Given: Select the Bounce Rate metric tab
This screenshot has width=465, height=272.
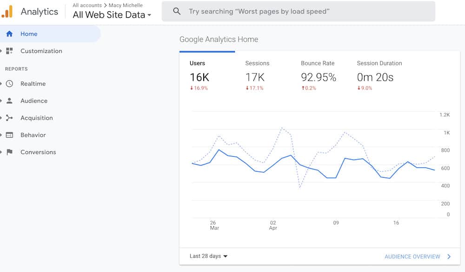Looking at the screenshot, I should point(319,74).
